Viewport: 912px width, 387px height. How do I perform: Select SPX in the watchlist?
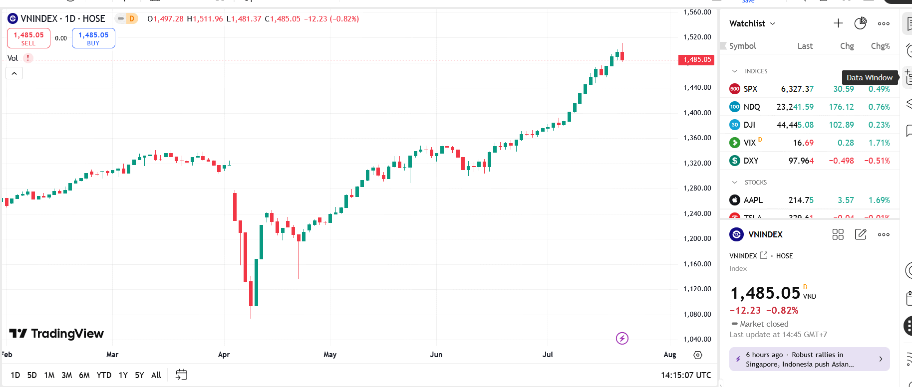click(x=750, y=89)
